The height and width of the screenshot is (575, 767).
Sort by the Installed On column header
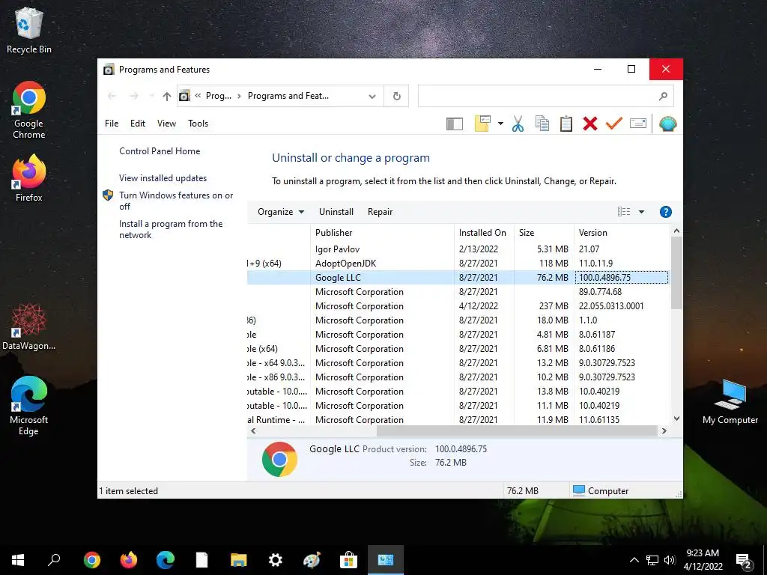tap(485, 233)
